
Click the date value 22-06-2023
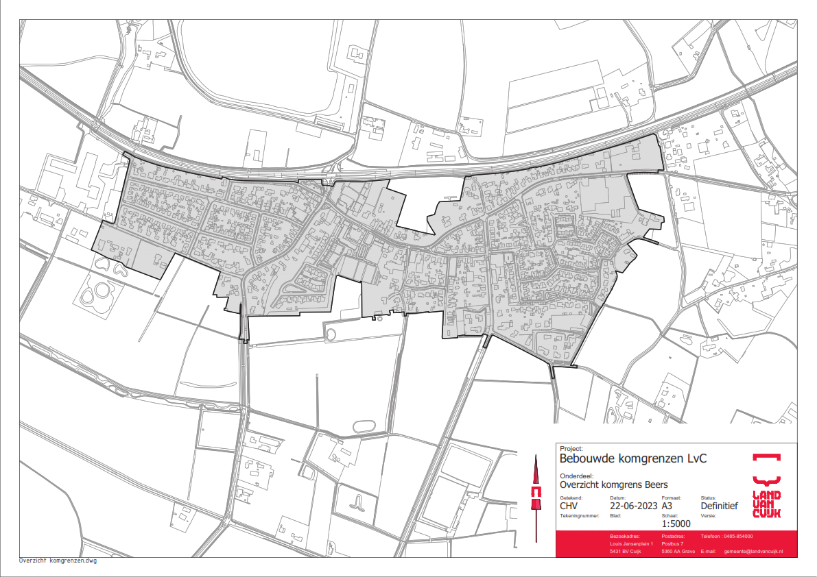634,506
